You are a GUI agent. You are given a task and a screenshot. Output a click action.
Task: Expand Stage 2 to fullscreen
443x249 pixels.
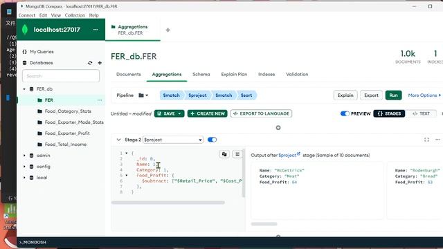click(426, 140)
